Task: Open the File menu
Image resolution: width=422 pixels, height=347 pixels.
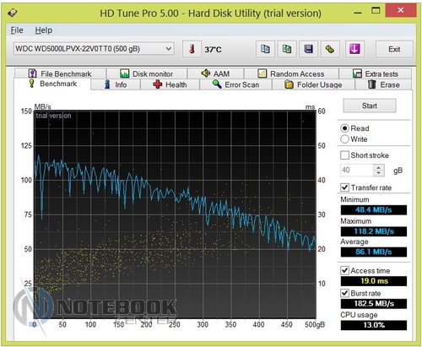Action: coord(17,30)
